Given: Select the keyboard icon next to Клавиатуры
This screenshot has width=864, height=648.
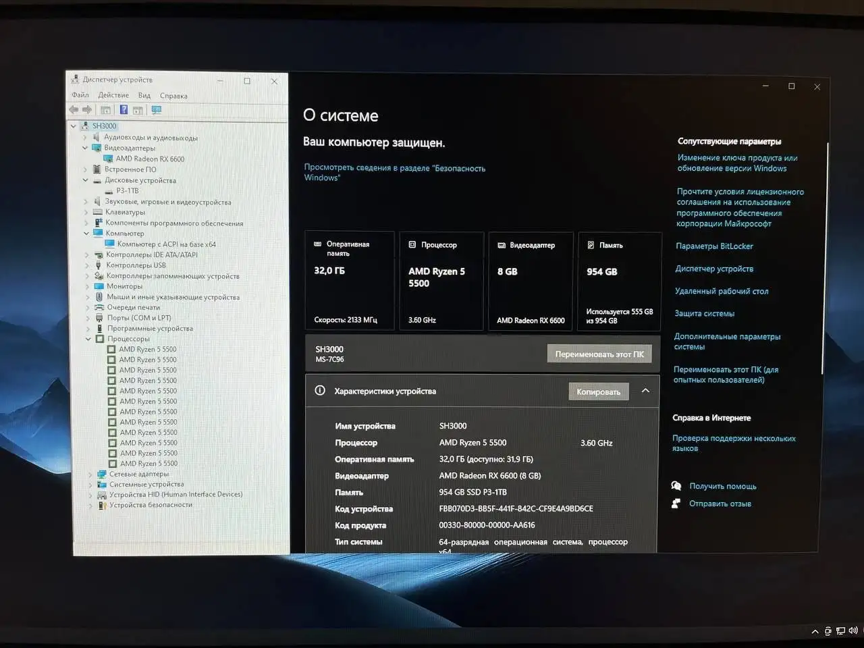Looking at the screenshot, I should tap(99, 212).
